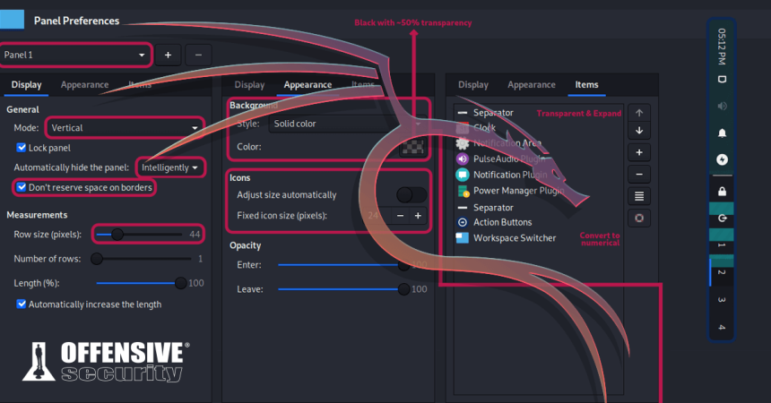This screenshot has height=403, width=771.
Task: Add a new panel with plus button
Action: coord(168,55)
